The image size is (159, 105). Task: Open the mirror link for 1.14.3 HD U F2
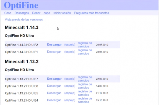pyautogui.click(x=70, y=45)
